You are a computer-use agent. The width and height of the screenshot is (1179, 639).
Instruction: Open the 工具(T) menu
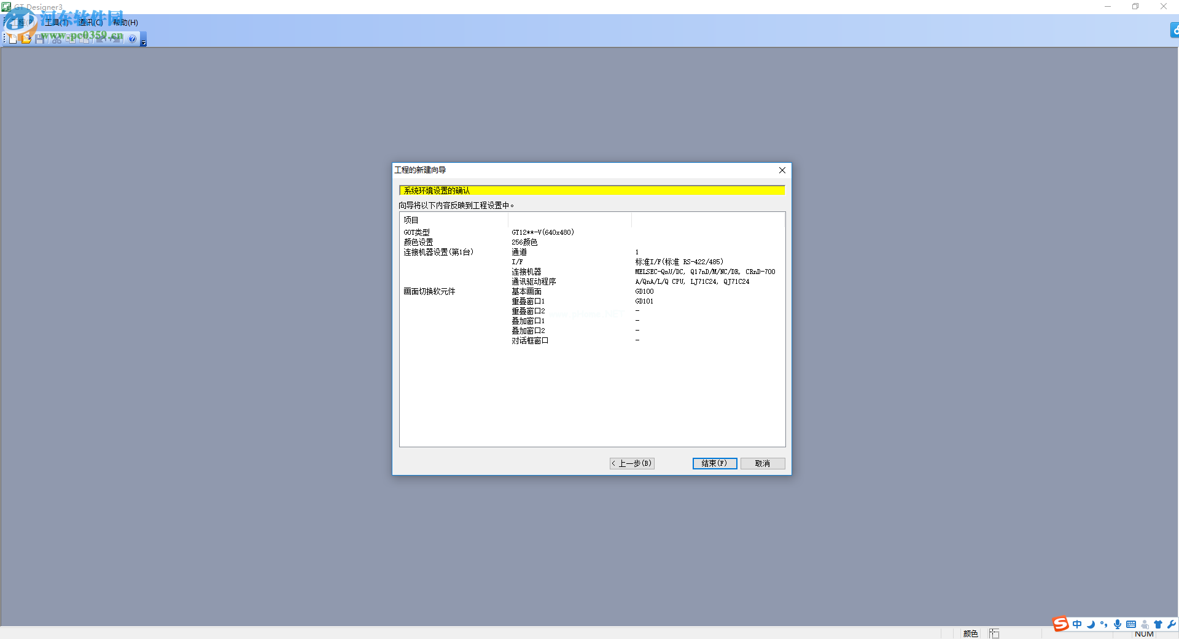click(56, 23)
